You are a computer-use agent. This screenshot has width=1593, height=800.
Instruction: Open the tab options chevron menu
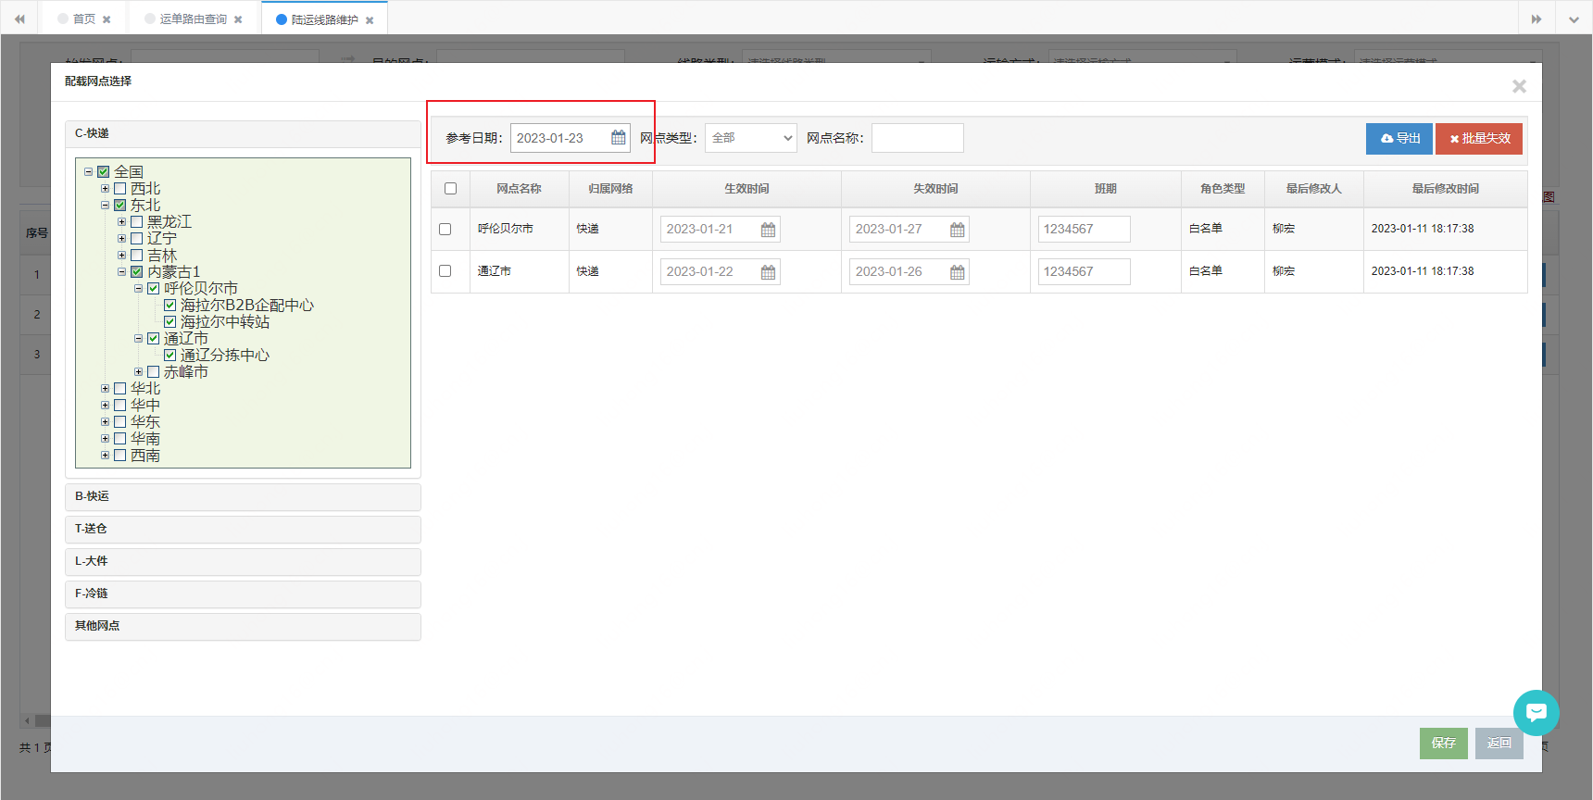[x=1574, y=19]
